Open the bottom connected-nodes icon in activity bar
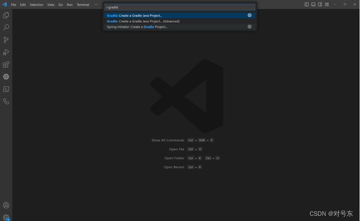 pyautogui.click(x=6, y=101)
